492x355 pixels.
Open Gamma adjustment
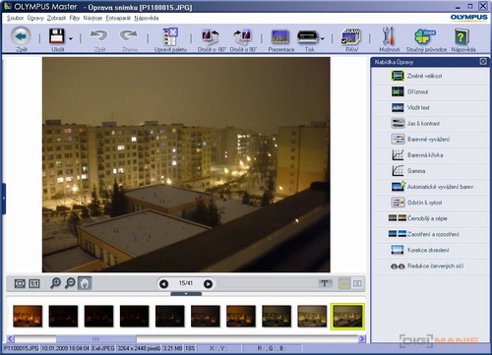point(430,171)
